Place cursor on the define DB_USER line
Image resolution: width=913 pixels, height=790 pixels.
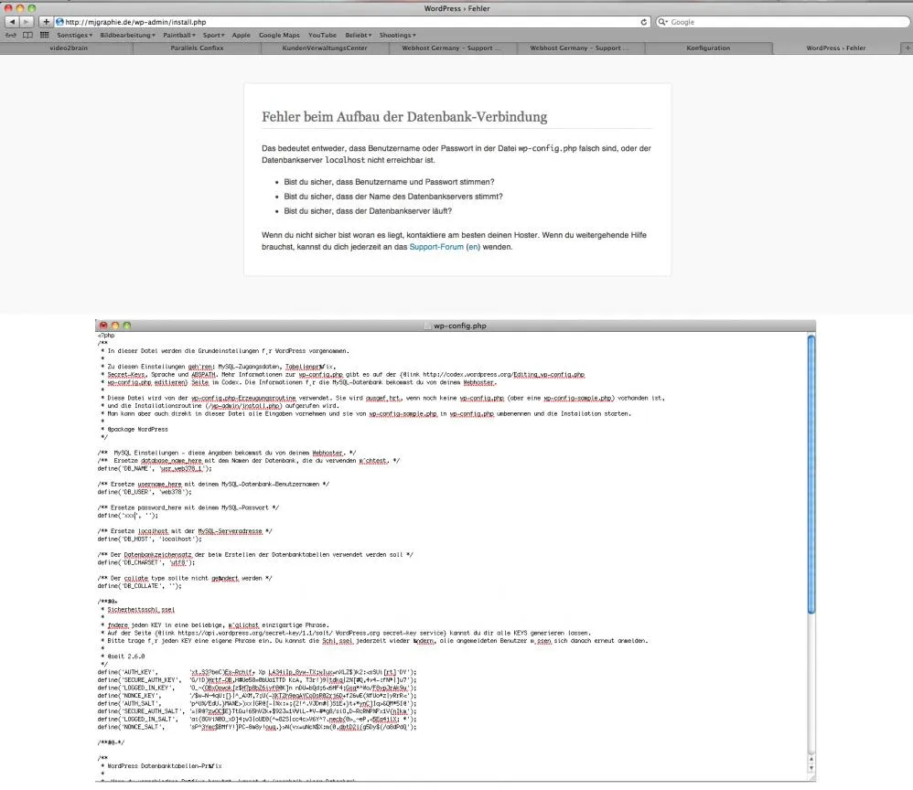click(x=145, y=492)
